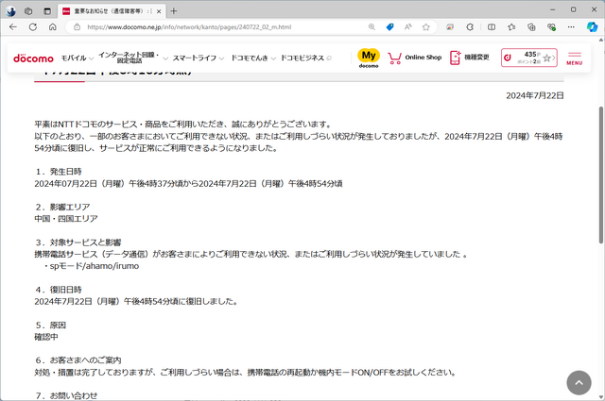Open a new browser tab
The height and width of the screenshot is (401, 605).
pos(173,10)
